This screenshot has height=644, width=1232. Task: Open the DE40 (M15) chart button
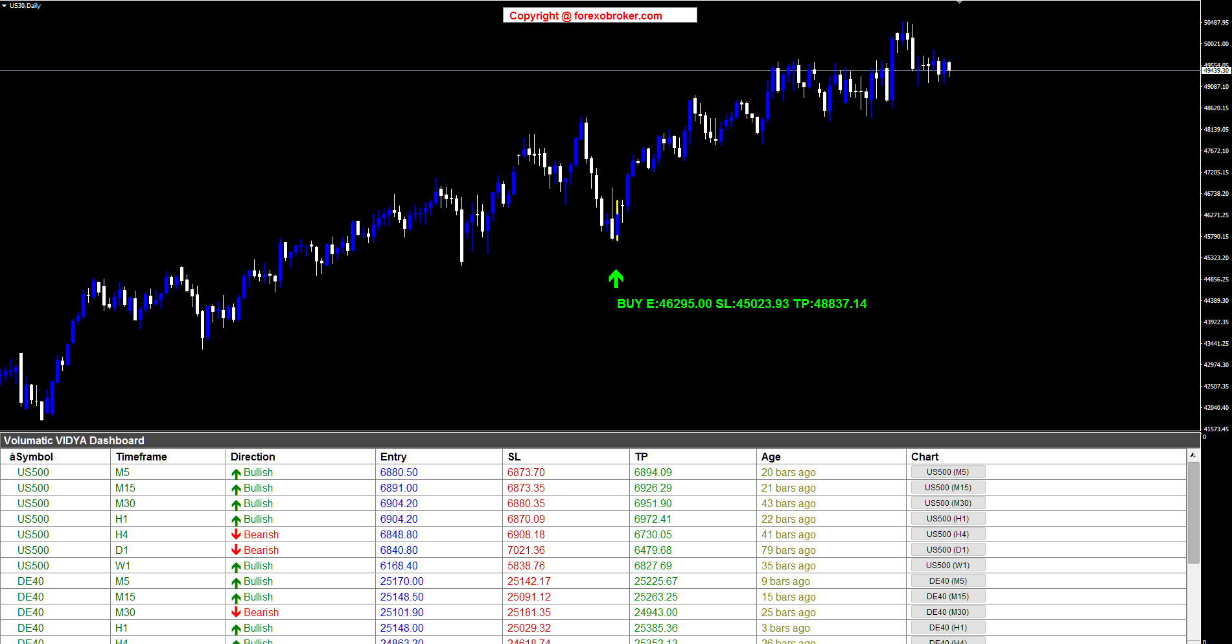[947, 597]
